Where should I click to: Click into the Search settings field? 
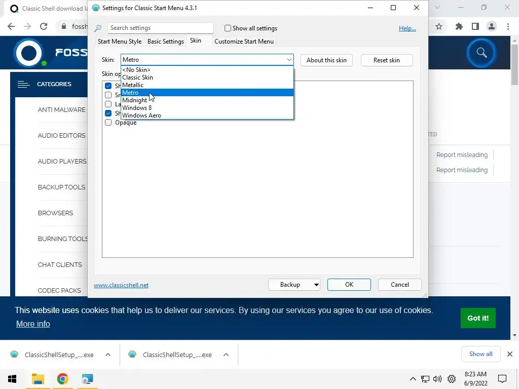click(x=160, y=28)
